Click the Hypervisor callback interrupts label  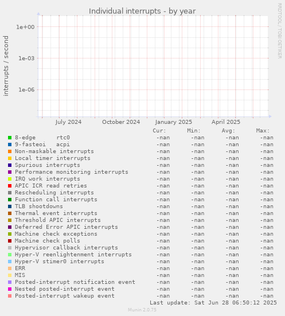click(x=67, y=248)
